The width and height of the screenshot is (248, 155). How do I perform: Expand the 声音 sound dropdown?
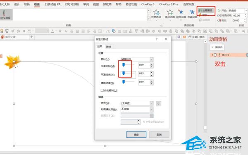(x=137, y=103)
